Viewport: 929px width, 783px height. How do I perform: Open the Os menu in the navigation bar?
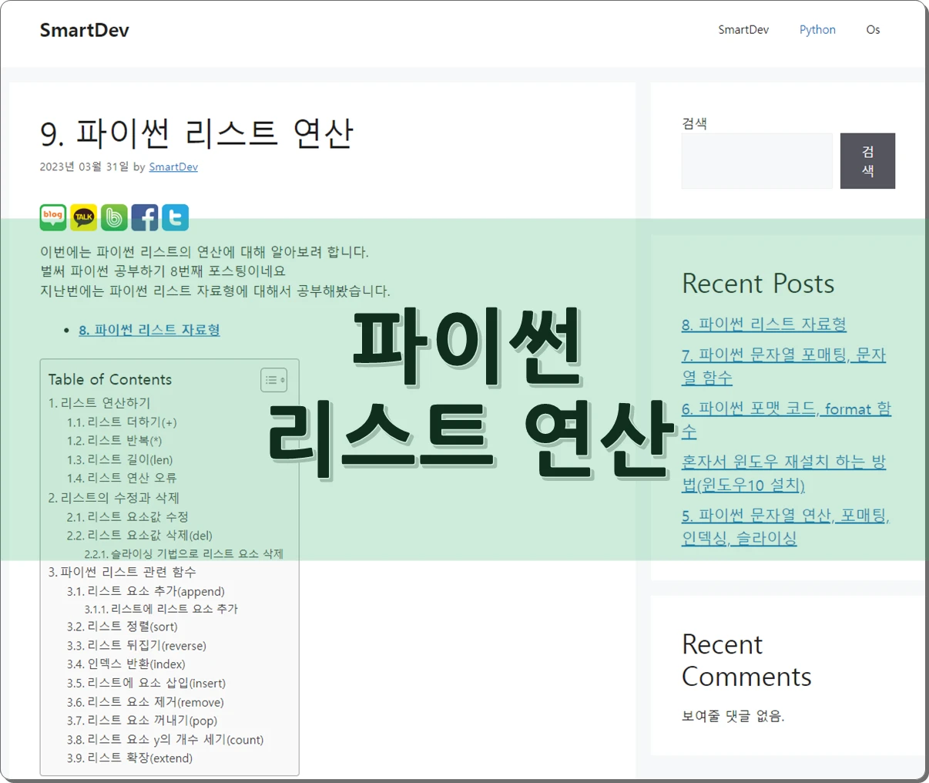[873, 29]
